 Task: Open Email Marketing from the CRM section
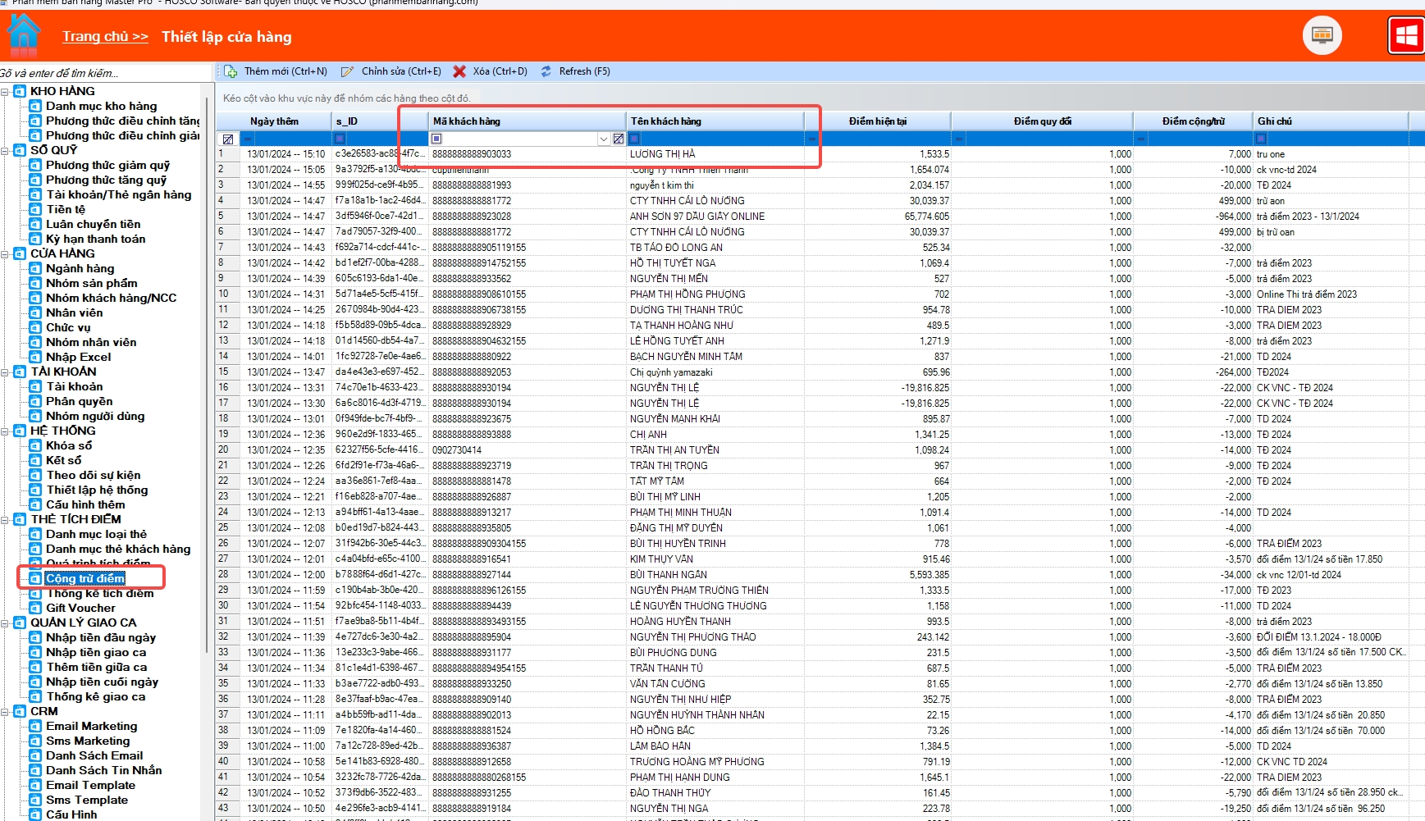click(91, 726)
